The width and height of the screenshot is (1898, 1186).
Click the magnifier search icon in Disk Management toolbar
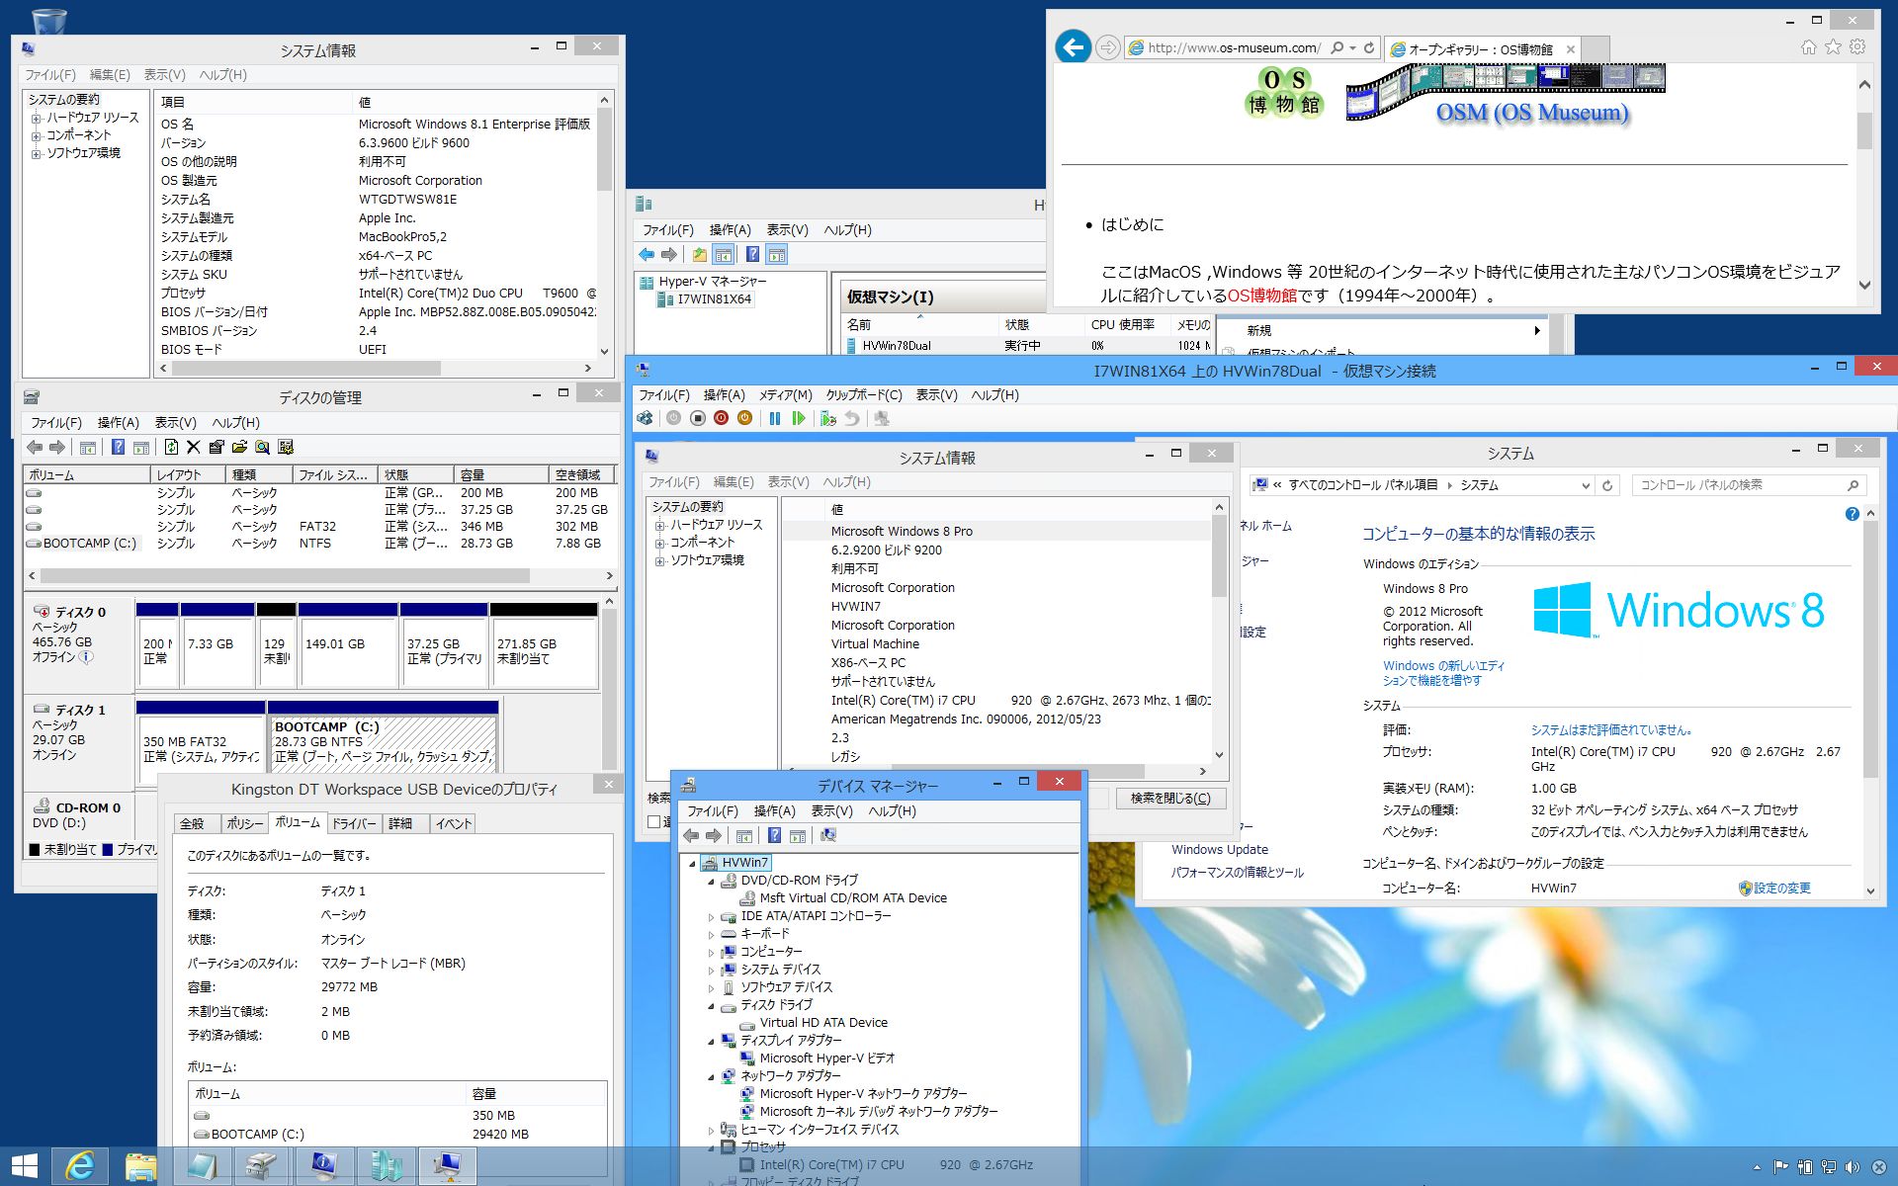click(x=263, y=447)
